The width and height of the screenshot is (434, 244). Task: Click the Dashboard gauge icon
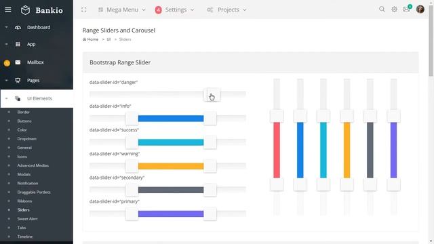18,27
